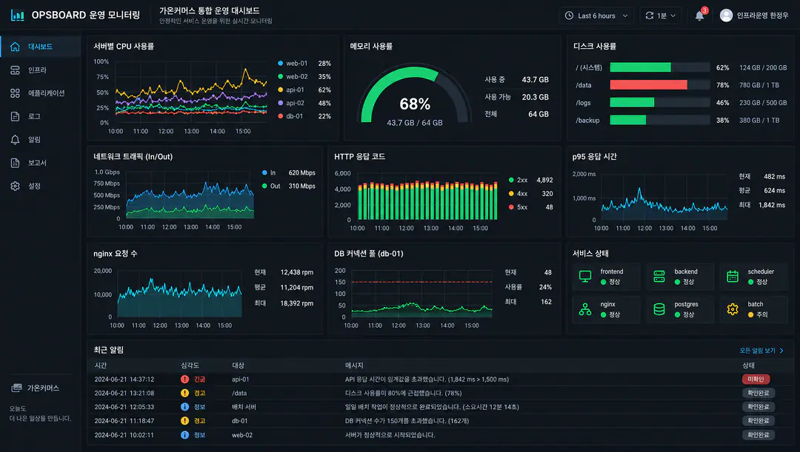Open the Last 6 hours time range dropdown
The width and height of the screenshot is (800, 452).
596,16
